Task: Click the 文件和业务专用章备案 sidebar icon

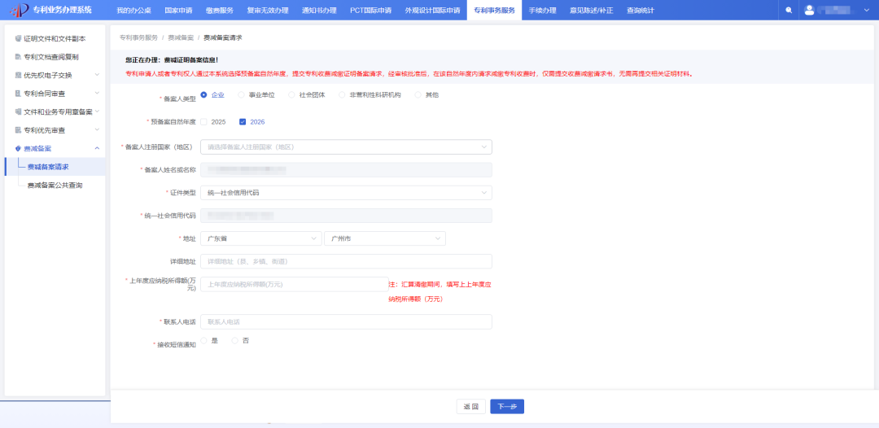Action: [x=18, y=111]
